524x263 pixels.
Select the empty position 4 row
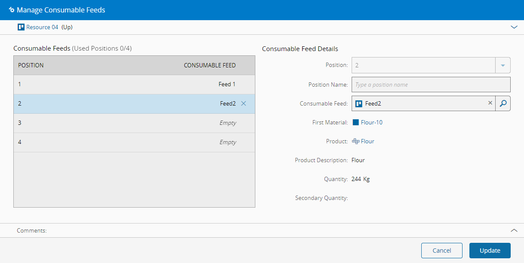134,142
